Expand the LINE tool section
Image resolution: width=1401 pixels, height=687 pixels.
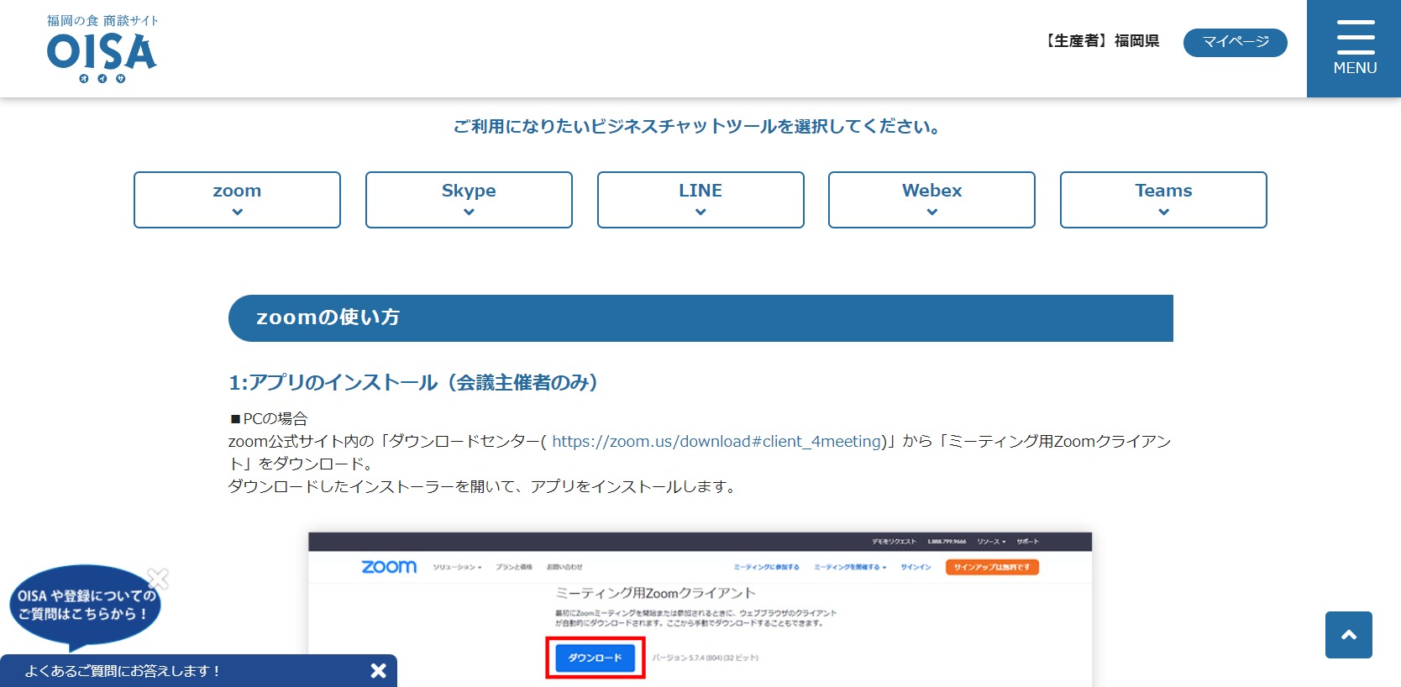click(x=700, y=200)
